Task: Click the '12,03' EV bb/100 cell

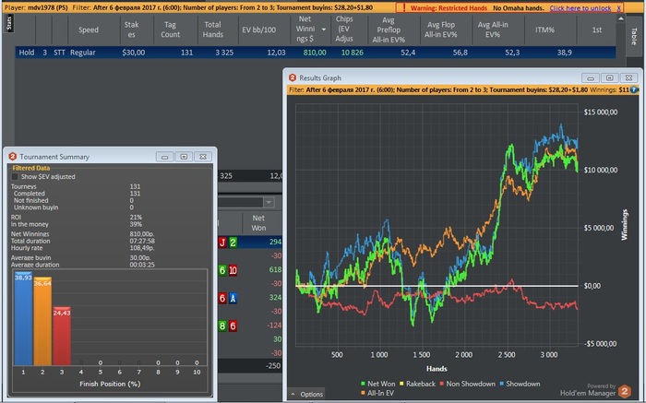Action: click(x=276, y=53)
